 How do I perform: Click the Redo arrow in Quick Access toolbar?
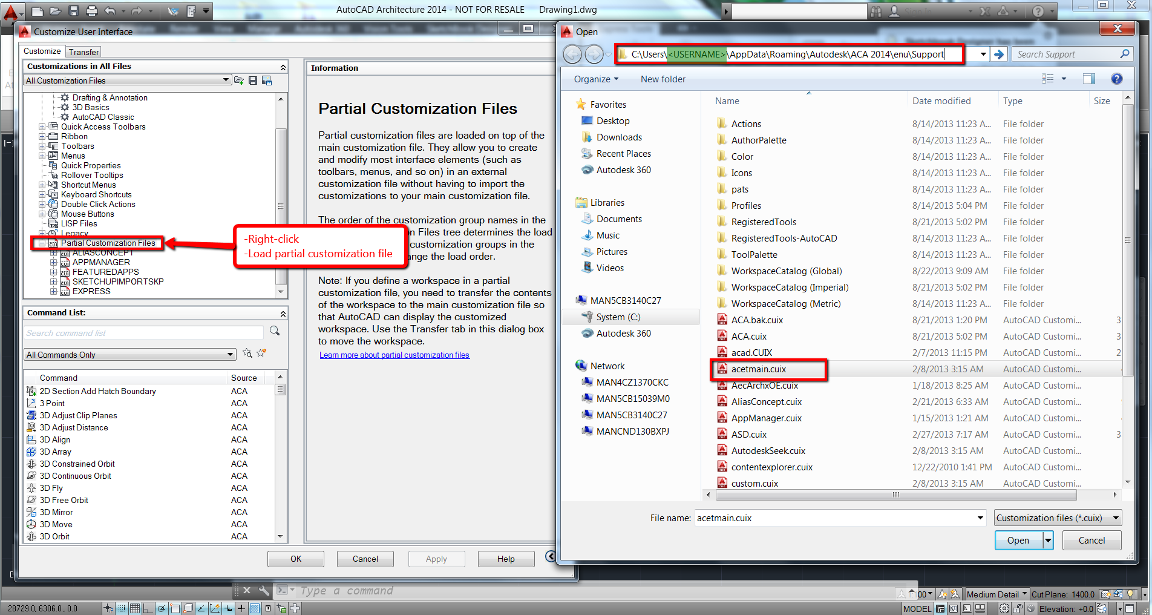coord(136,11)
